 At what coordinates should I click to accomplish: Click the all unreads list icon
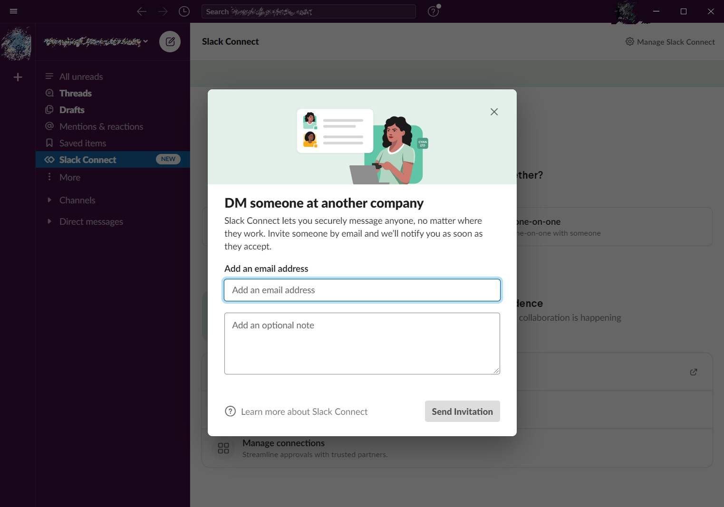point(49,76)
